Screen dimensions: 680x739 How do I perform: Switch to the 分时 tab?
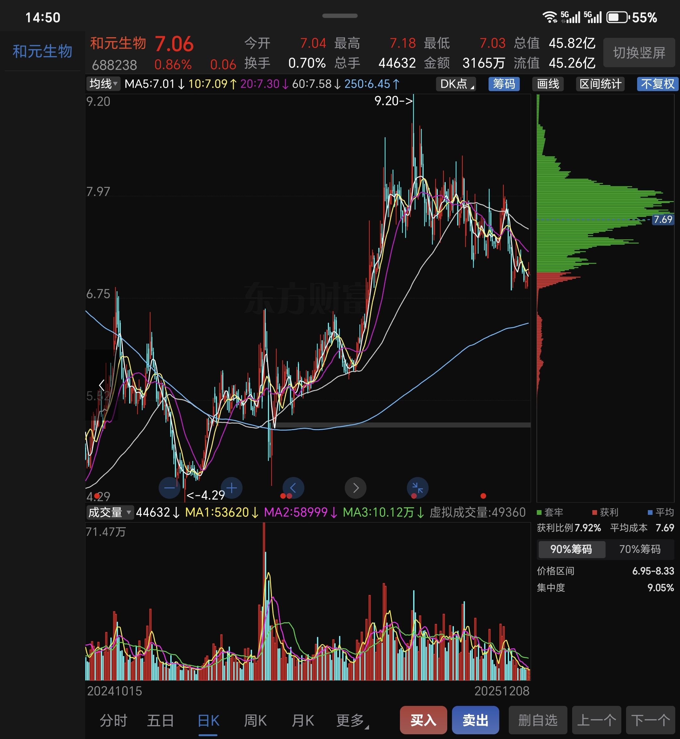click(113, 720)
